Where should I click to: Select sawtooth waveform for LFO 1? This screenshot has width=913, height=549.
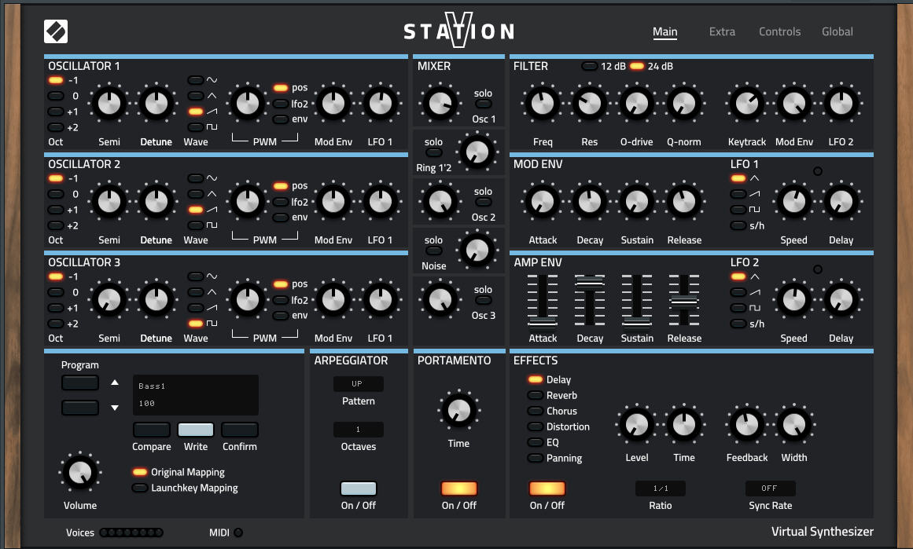pos(738,194)
